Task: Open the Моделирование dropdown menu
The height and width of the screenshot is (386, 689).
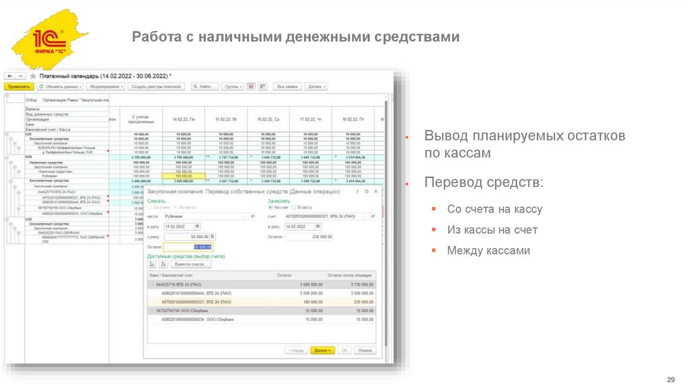Action: (x=106, y=87)
